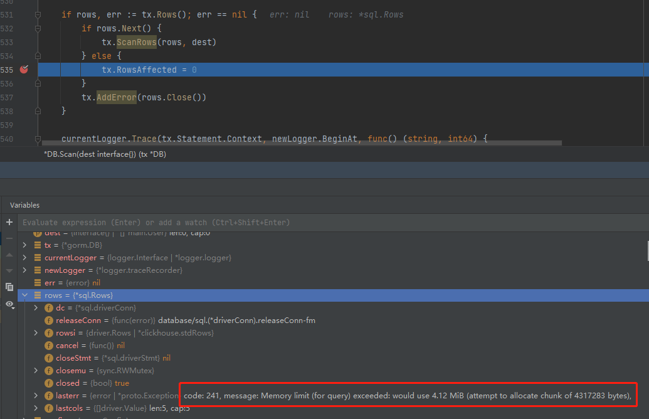Click the highlighted lasterr error message
Image resolution: width=649 pixels, height=419 pixels.
tap(406, 395)
